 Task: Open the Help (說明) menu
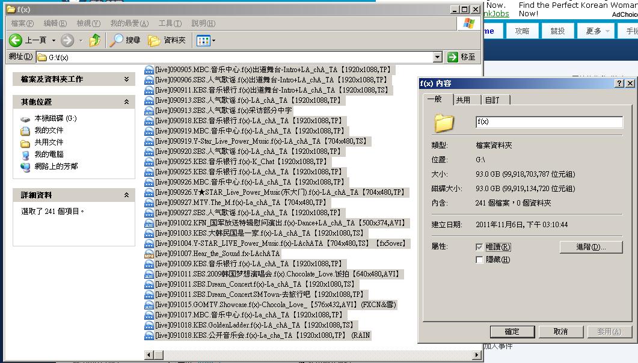click(x=203, y=23)
